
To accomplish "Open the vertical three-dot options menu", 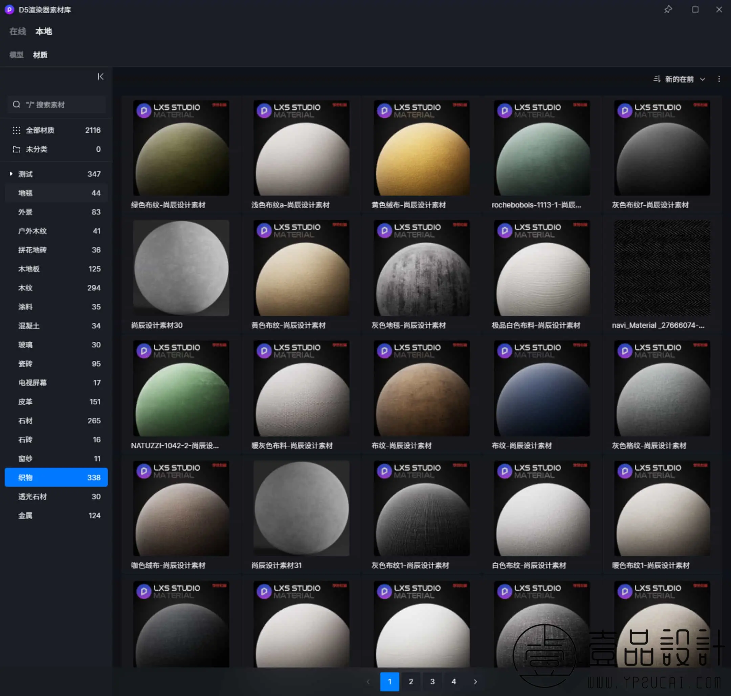I will click(x=719, y=79).
